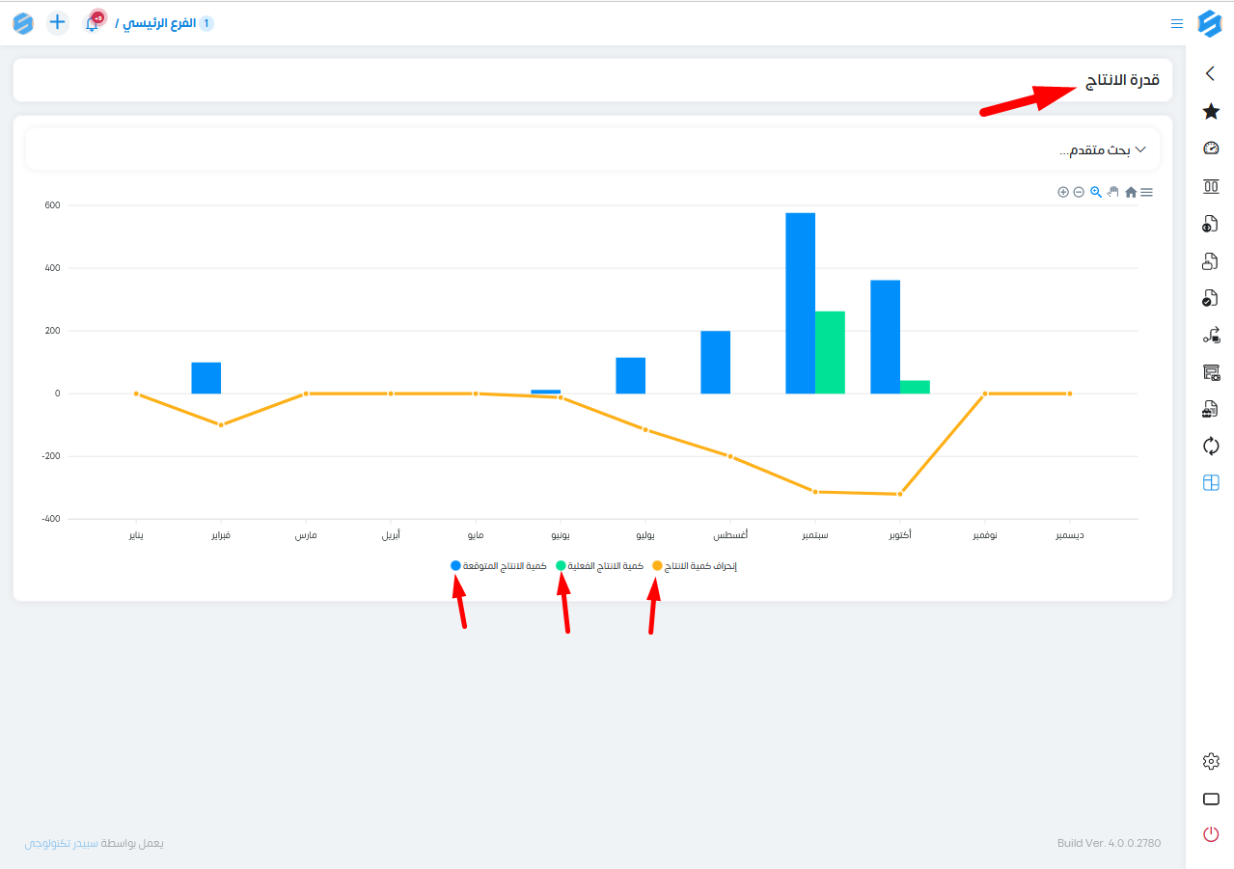1234x869 pixels.
Task: Click the round plus add button
Action: coord(58,22)
